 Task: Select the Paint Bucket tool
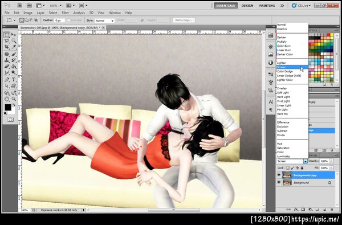click(14, 66)
